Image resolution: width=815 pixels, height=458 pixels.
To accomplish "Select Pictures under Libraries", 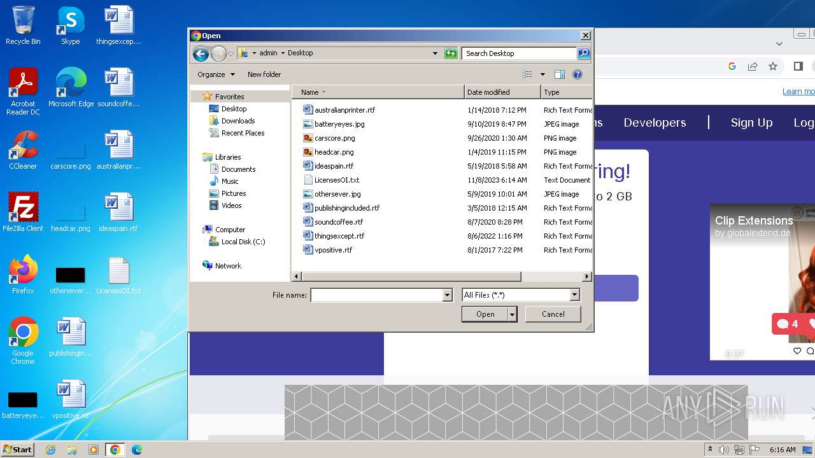I will coord(234,193).
